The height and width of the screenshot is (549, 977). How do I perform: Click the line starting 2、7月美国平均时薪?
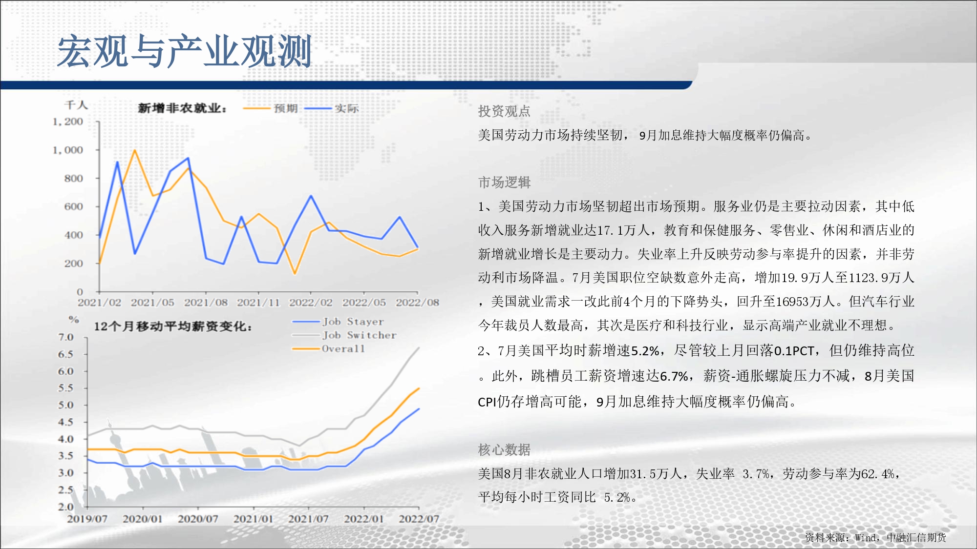pos(696,350)
